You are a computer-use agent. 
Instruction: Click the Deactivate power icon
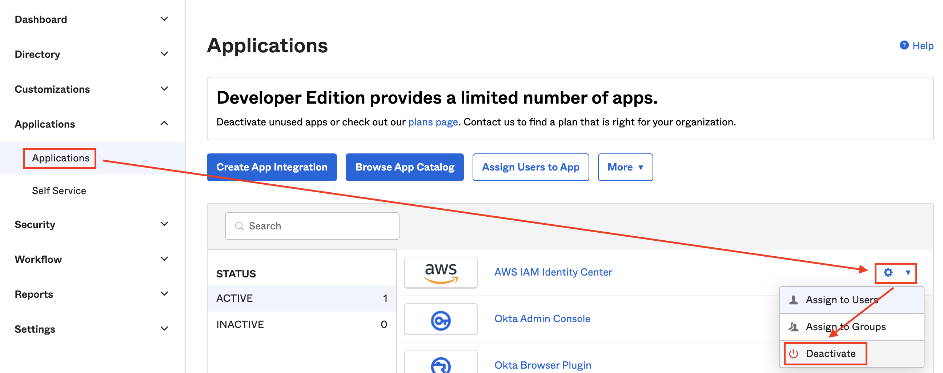pyautogui.click(x=793, y=354)
